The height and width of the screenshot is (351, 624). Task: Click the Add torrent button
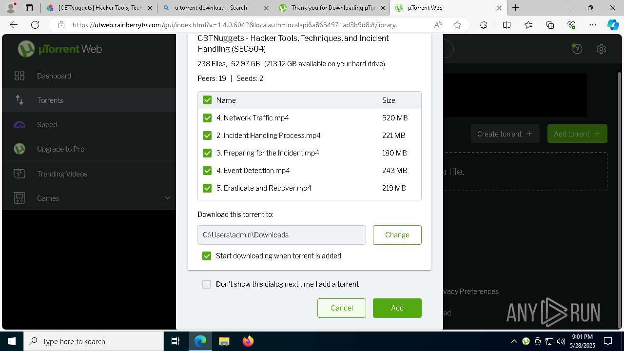(x=577, y=134)
